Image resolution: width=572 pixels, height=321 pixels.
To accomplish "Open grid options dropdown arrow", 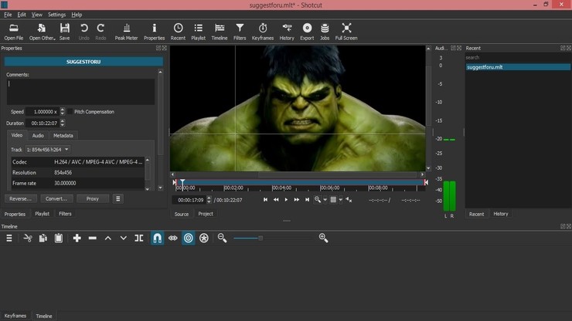I will [340, 200].
